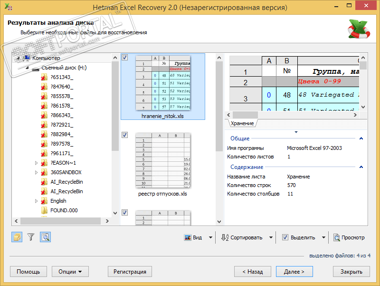The image size is (380, 286).
Task: Toggle the small arrow under sheet tabs
Action: pos(296,132)
